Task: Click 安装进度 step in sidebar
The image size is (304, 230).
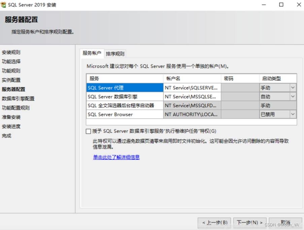Action: point(11,127)
